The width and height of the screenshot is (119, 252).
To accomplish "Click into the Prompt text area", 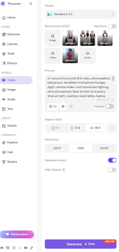I will click(79, 87).
